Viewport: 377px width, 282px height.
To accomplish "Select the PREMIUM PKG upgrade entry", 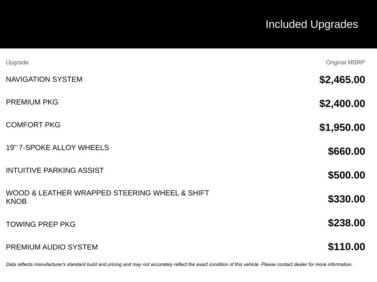I will pos(32,102).
